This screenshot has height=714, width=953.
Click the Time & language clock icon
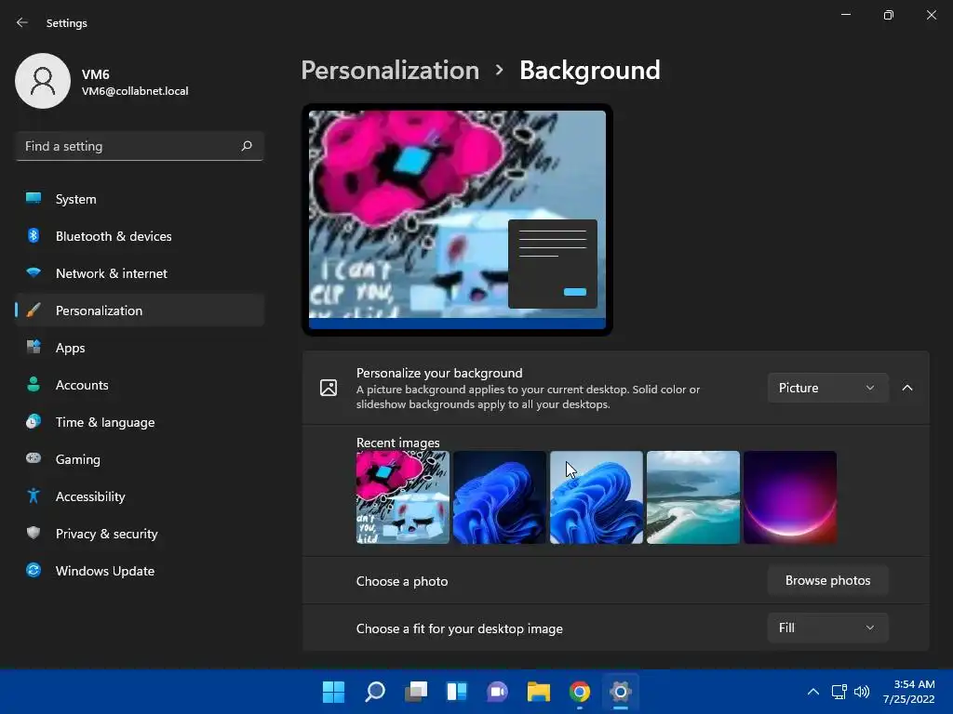(x=34, y=421)
